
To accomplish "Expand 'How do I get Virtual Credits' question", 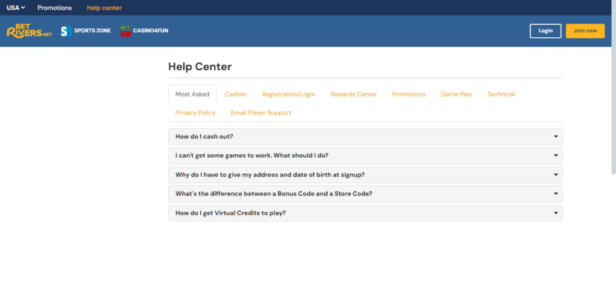I will point(365,213).
